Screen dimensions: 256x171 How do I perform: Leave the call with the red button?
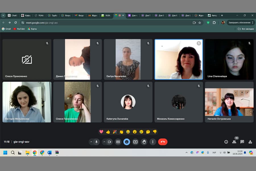pos(163,142)
